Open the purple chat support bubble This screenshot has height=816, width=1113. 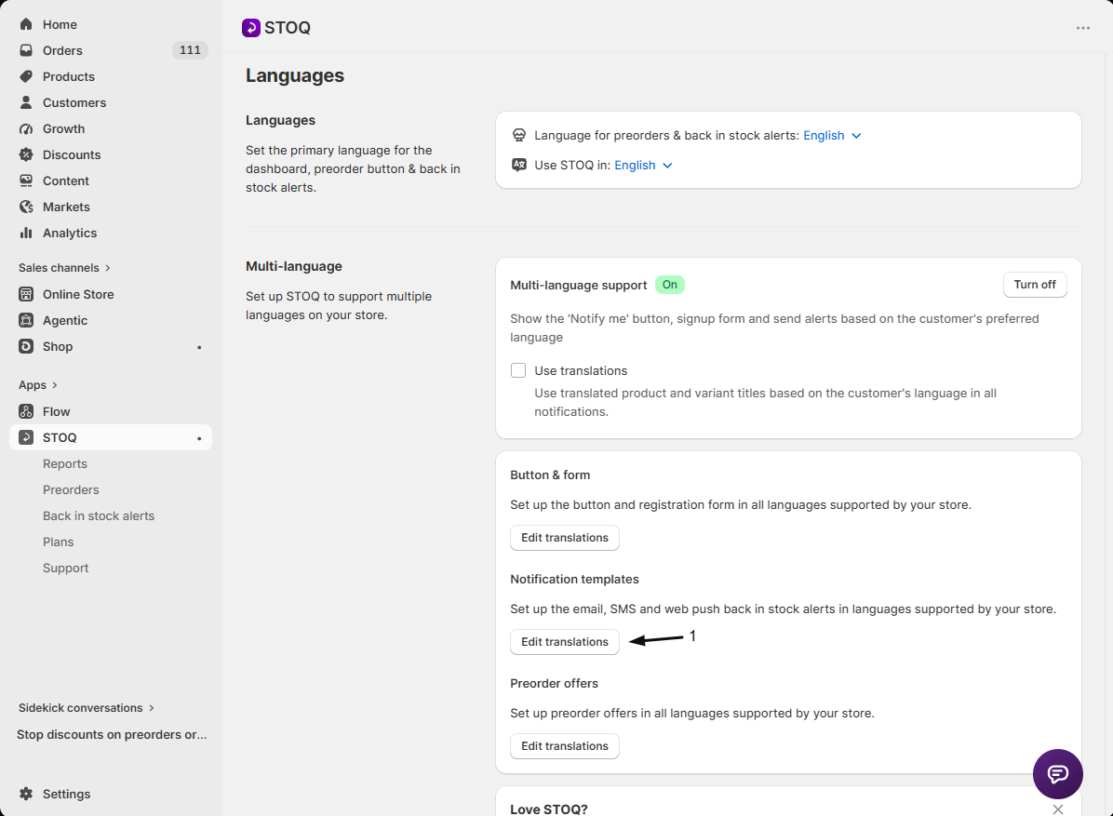click(1058, 773)
